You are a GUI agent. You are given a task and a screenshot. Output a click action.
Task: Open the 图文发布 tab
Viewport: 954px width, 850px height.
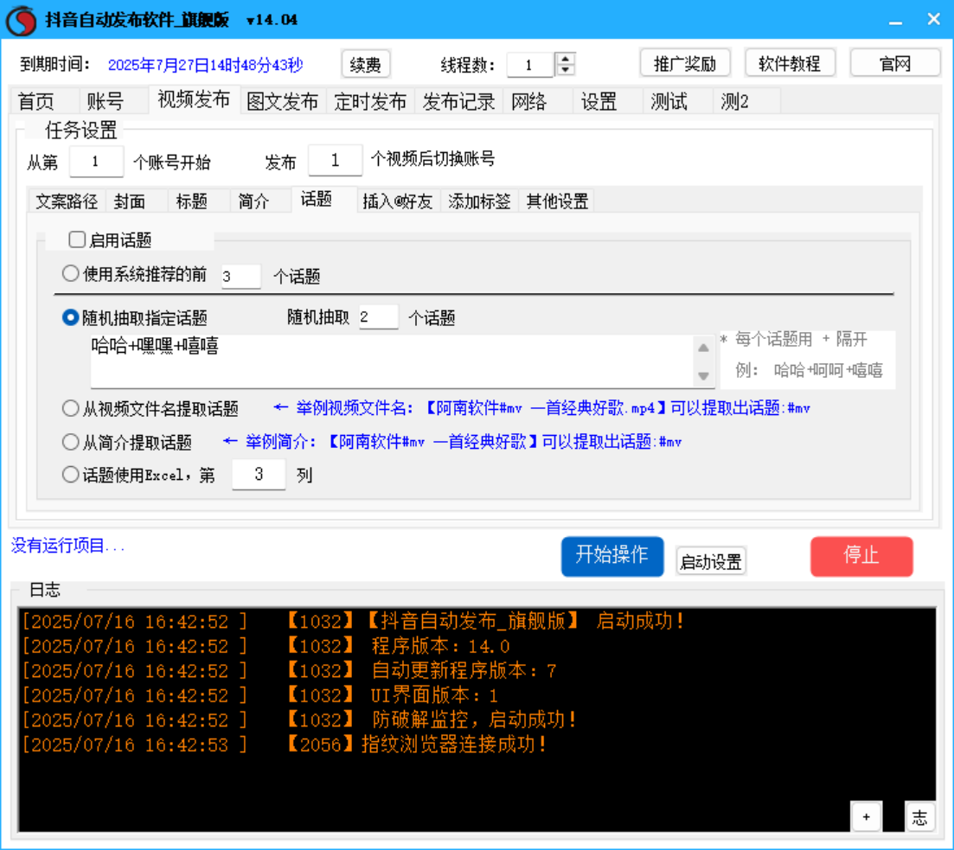click(x=282, y=101)
